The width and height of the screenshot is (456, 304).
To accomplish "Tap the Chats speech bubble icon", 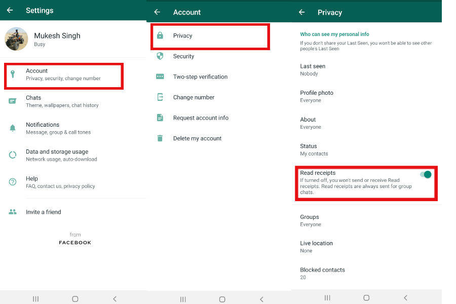I will coord(12,101).
